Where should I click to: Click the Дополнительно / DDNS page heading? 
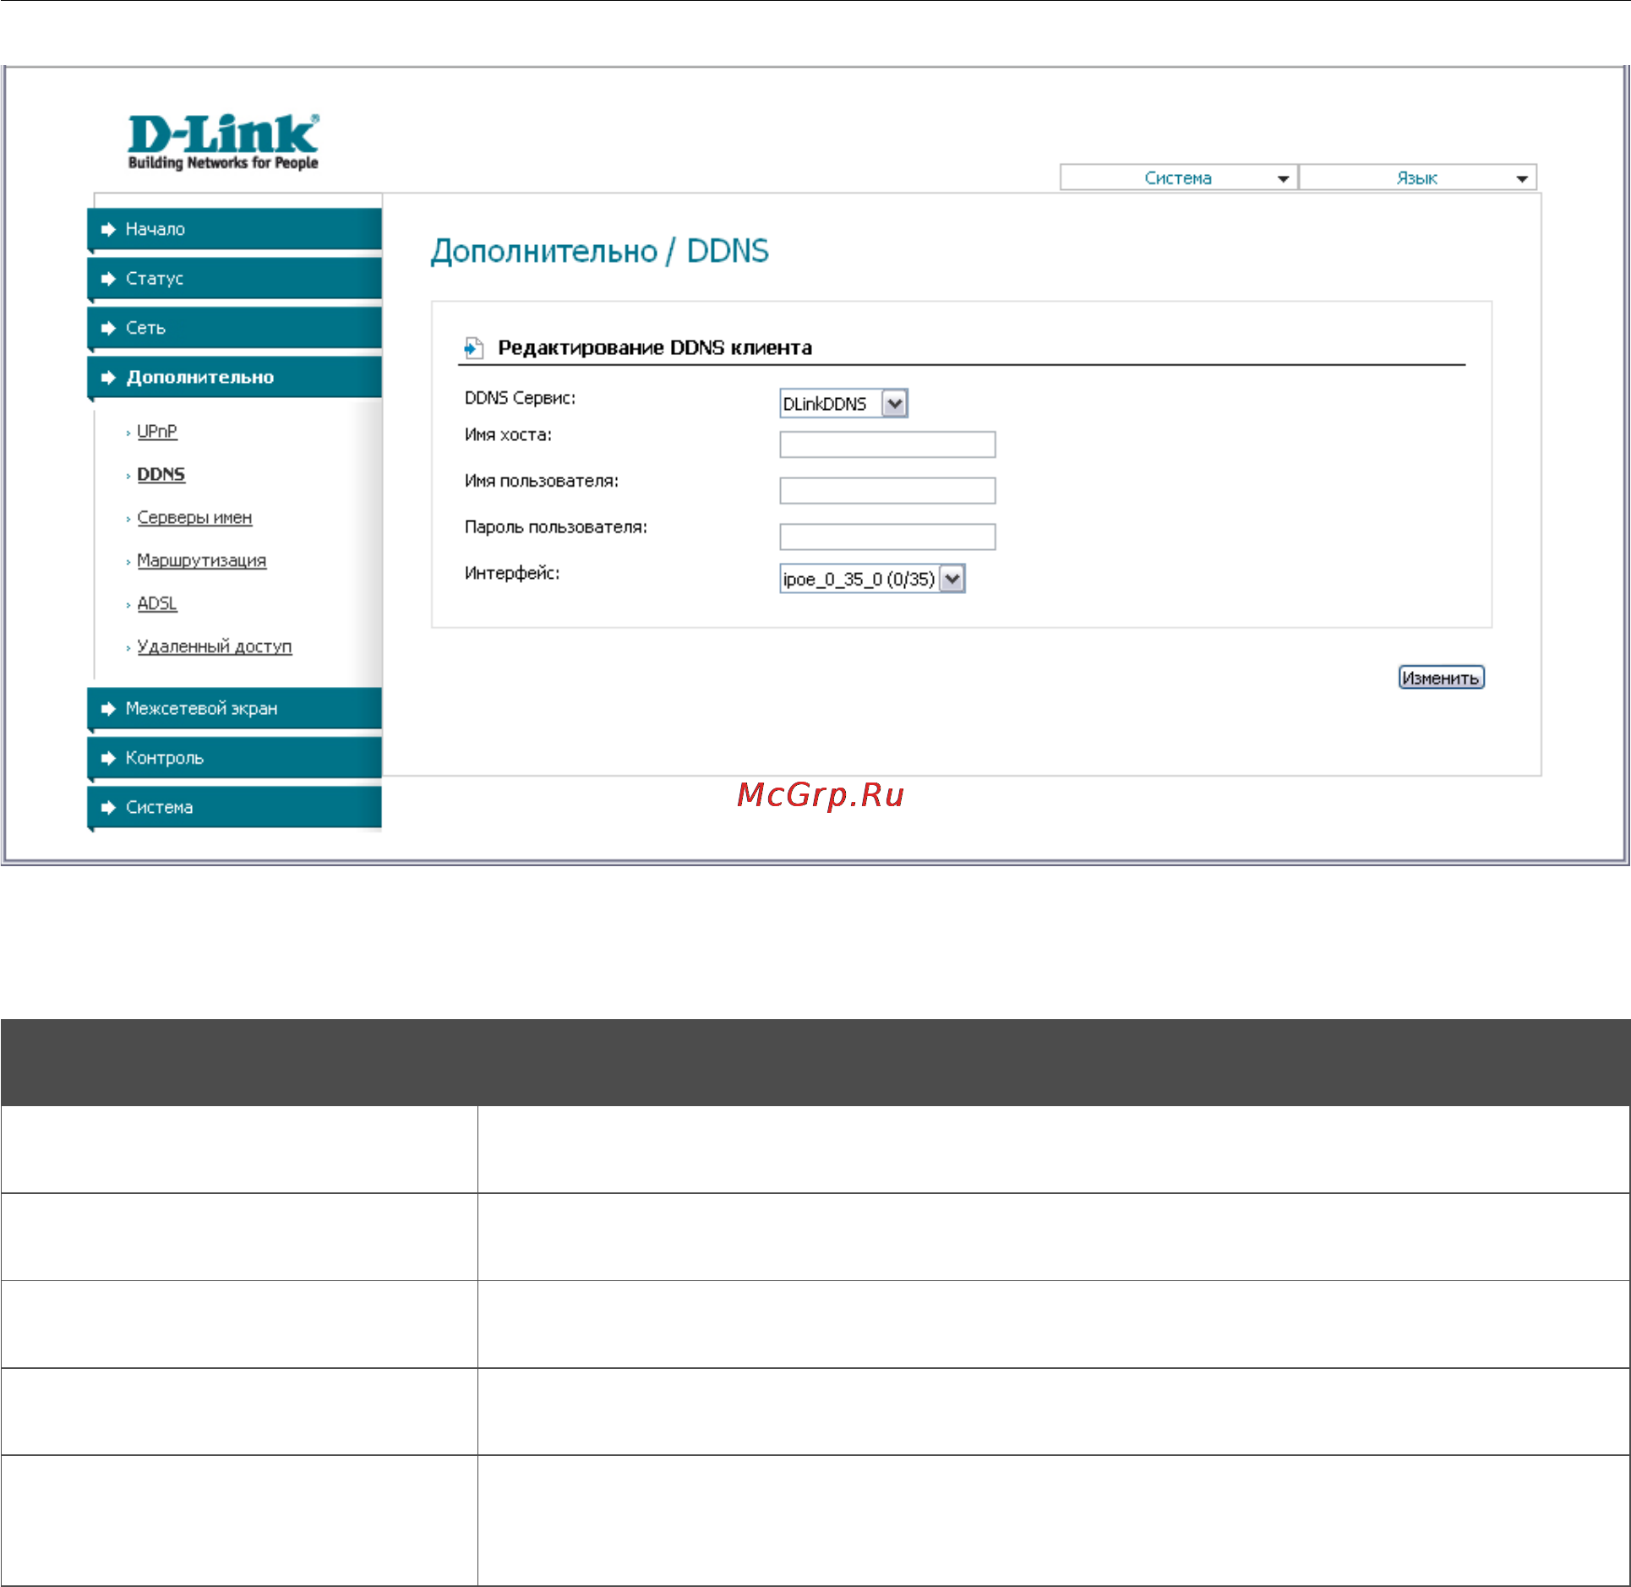[x=600, y=252]
